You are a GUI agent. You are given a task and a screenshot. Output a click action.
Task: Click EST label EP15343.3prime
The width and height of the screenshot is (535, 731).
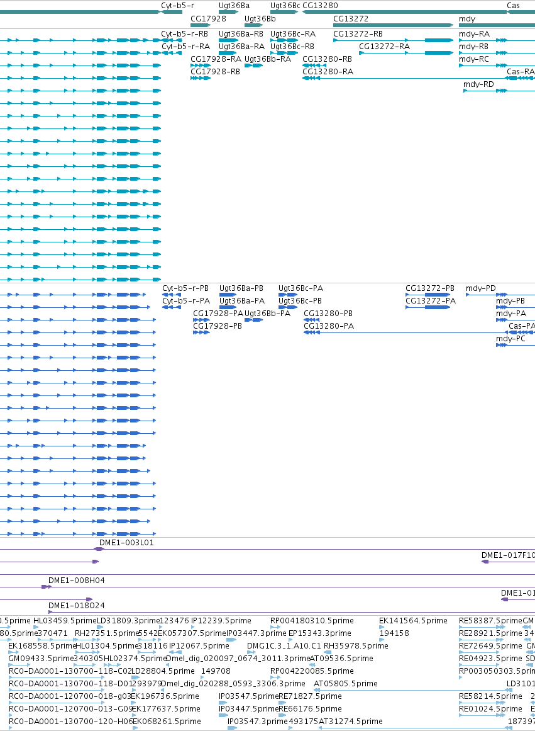tap(320, 633)
